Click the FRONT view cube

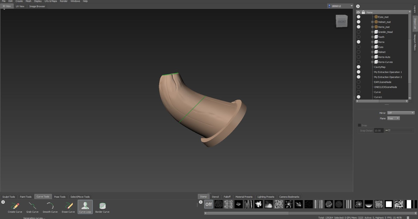click(x=341, y=21)
